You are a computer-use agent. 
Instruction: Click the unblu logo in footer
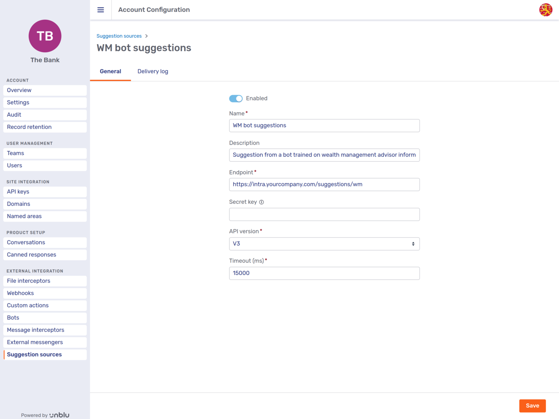pyautogui.click(x=59, y=415)
